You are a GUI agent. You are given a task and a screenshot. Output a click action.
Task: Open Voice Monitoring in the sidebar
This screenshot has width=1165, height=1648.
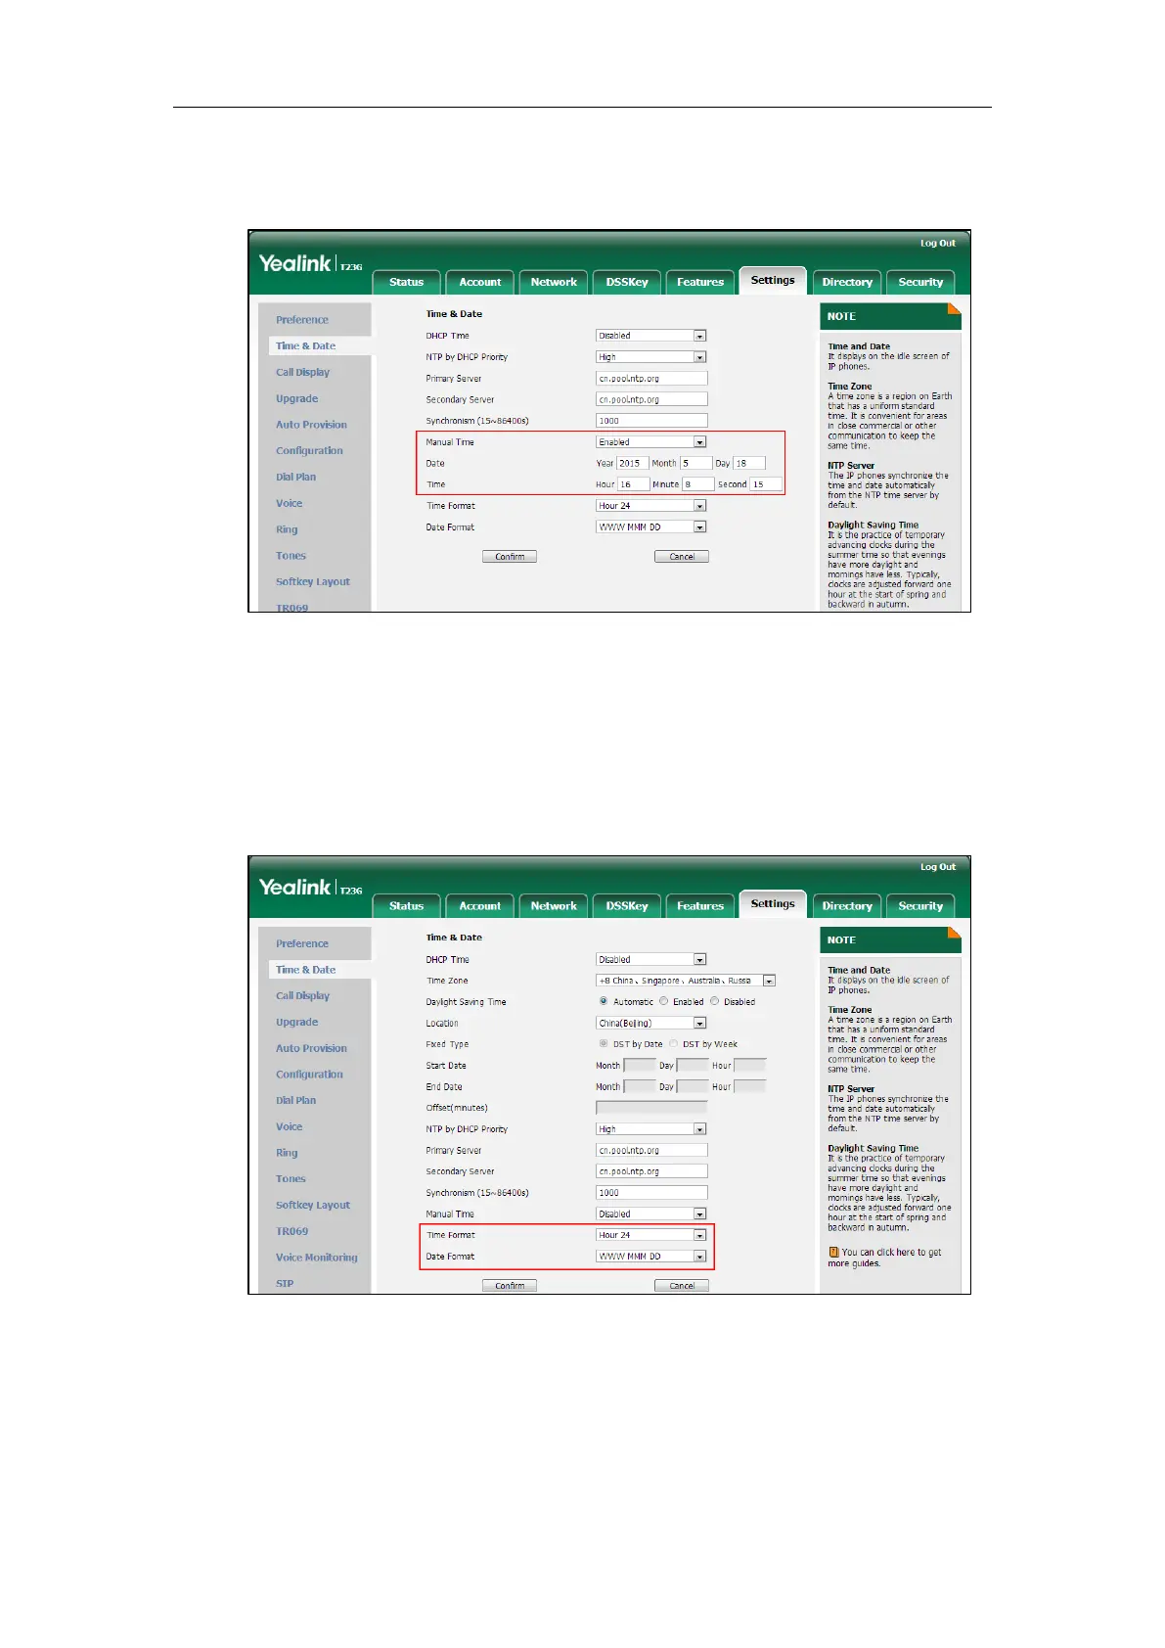click(316, 1258)
